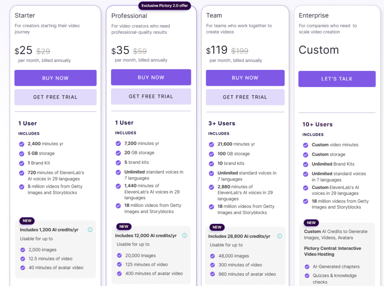384x286 pixels.
Task: Start free trial for Starter plan
Action: point(55,97)
